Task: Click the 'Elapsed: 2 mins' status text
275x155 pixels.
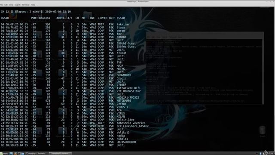Action: pyautogui.click(x=27, y=12)
